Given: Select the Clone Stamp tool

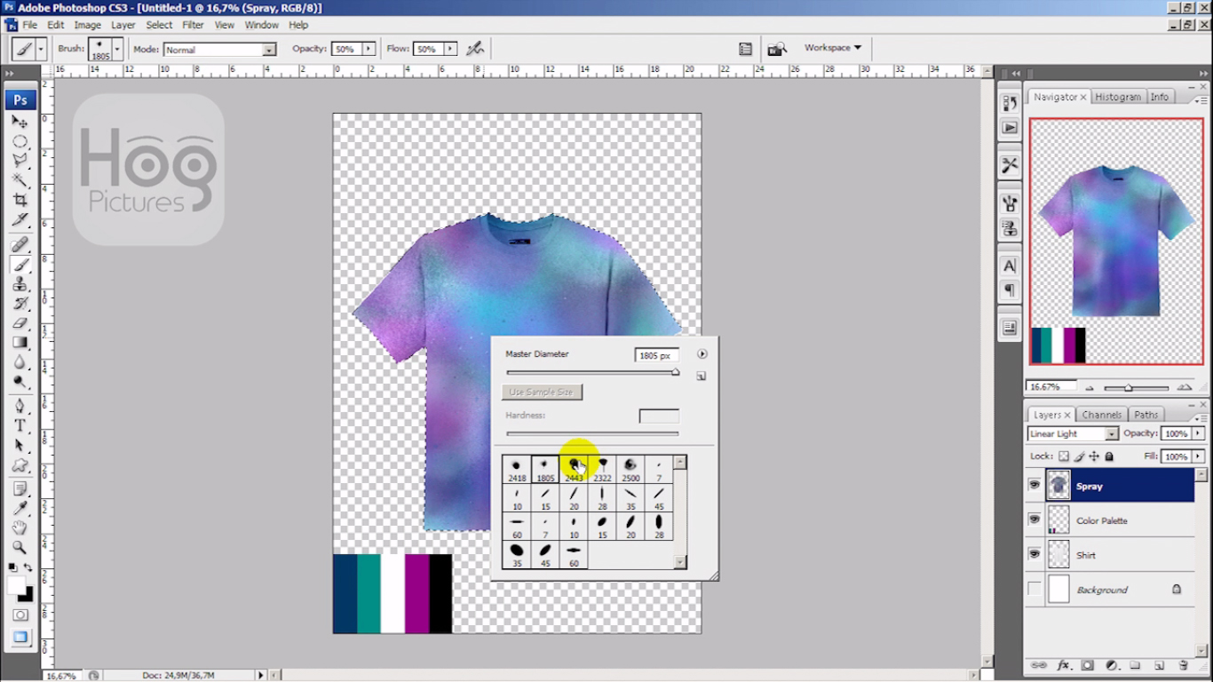Looking at the screenshot, I should coord(20,284).
